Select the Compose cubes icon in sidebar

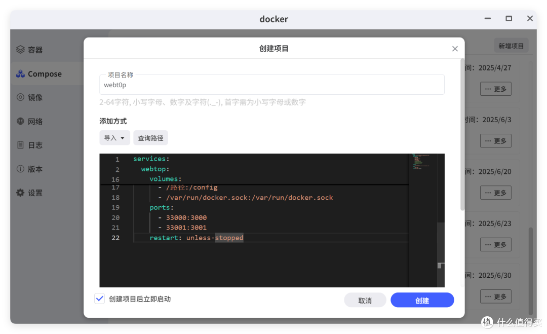point(20,73)
